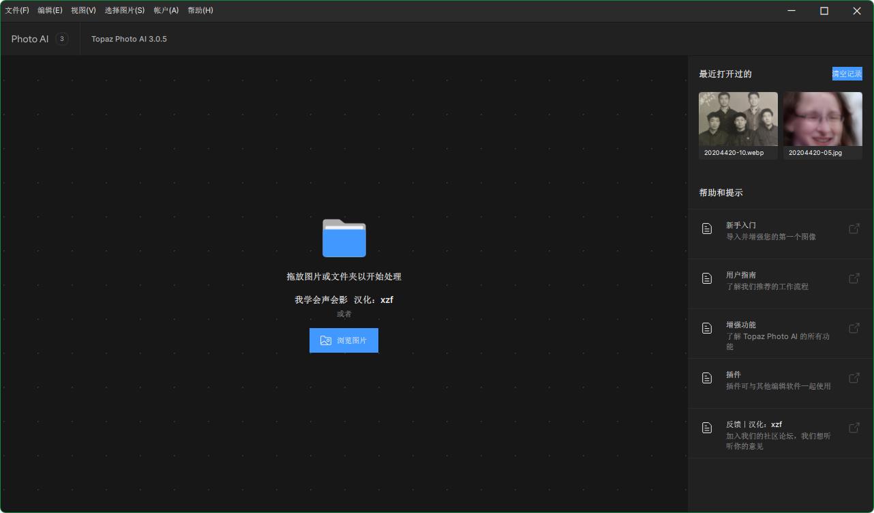Viewport: 874px width, 513px height.
Task: Open the 文件(F) menu
Action: 17,10
